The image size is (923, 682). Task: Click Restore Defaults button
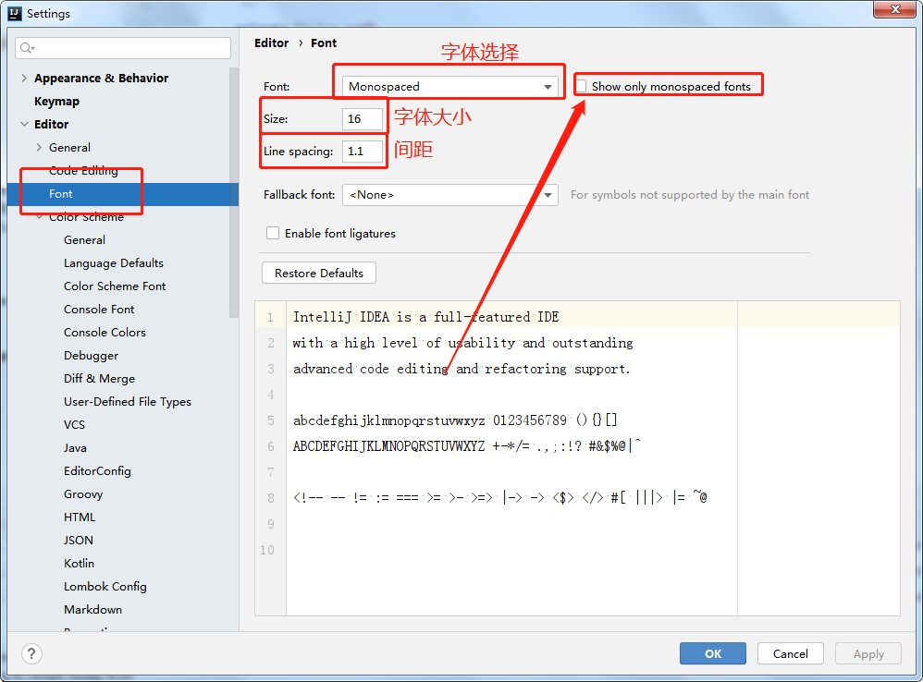[x=319, y=273]
